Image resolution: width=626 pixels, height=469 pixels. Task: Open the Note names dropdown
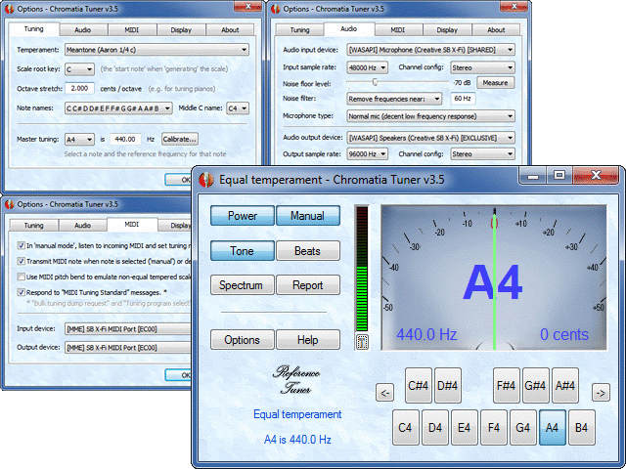point(118,108)
